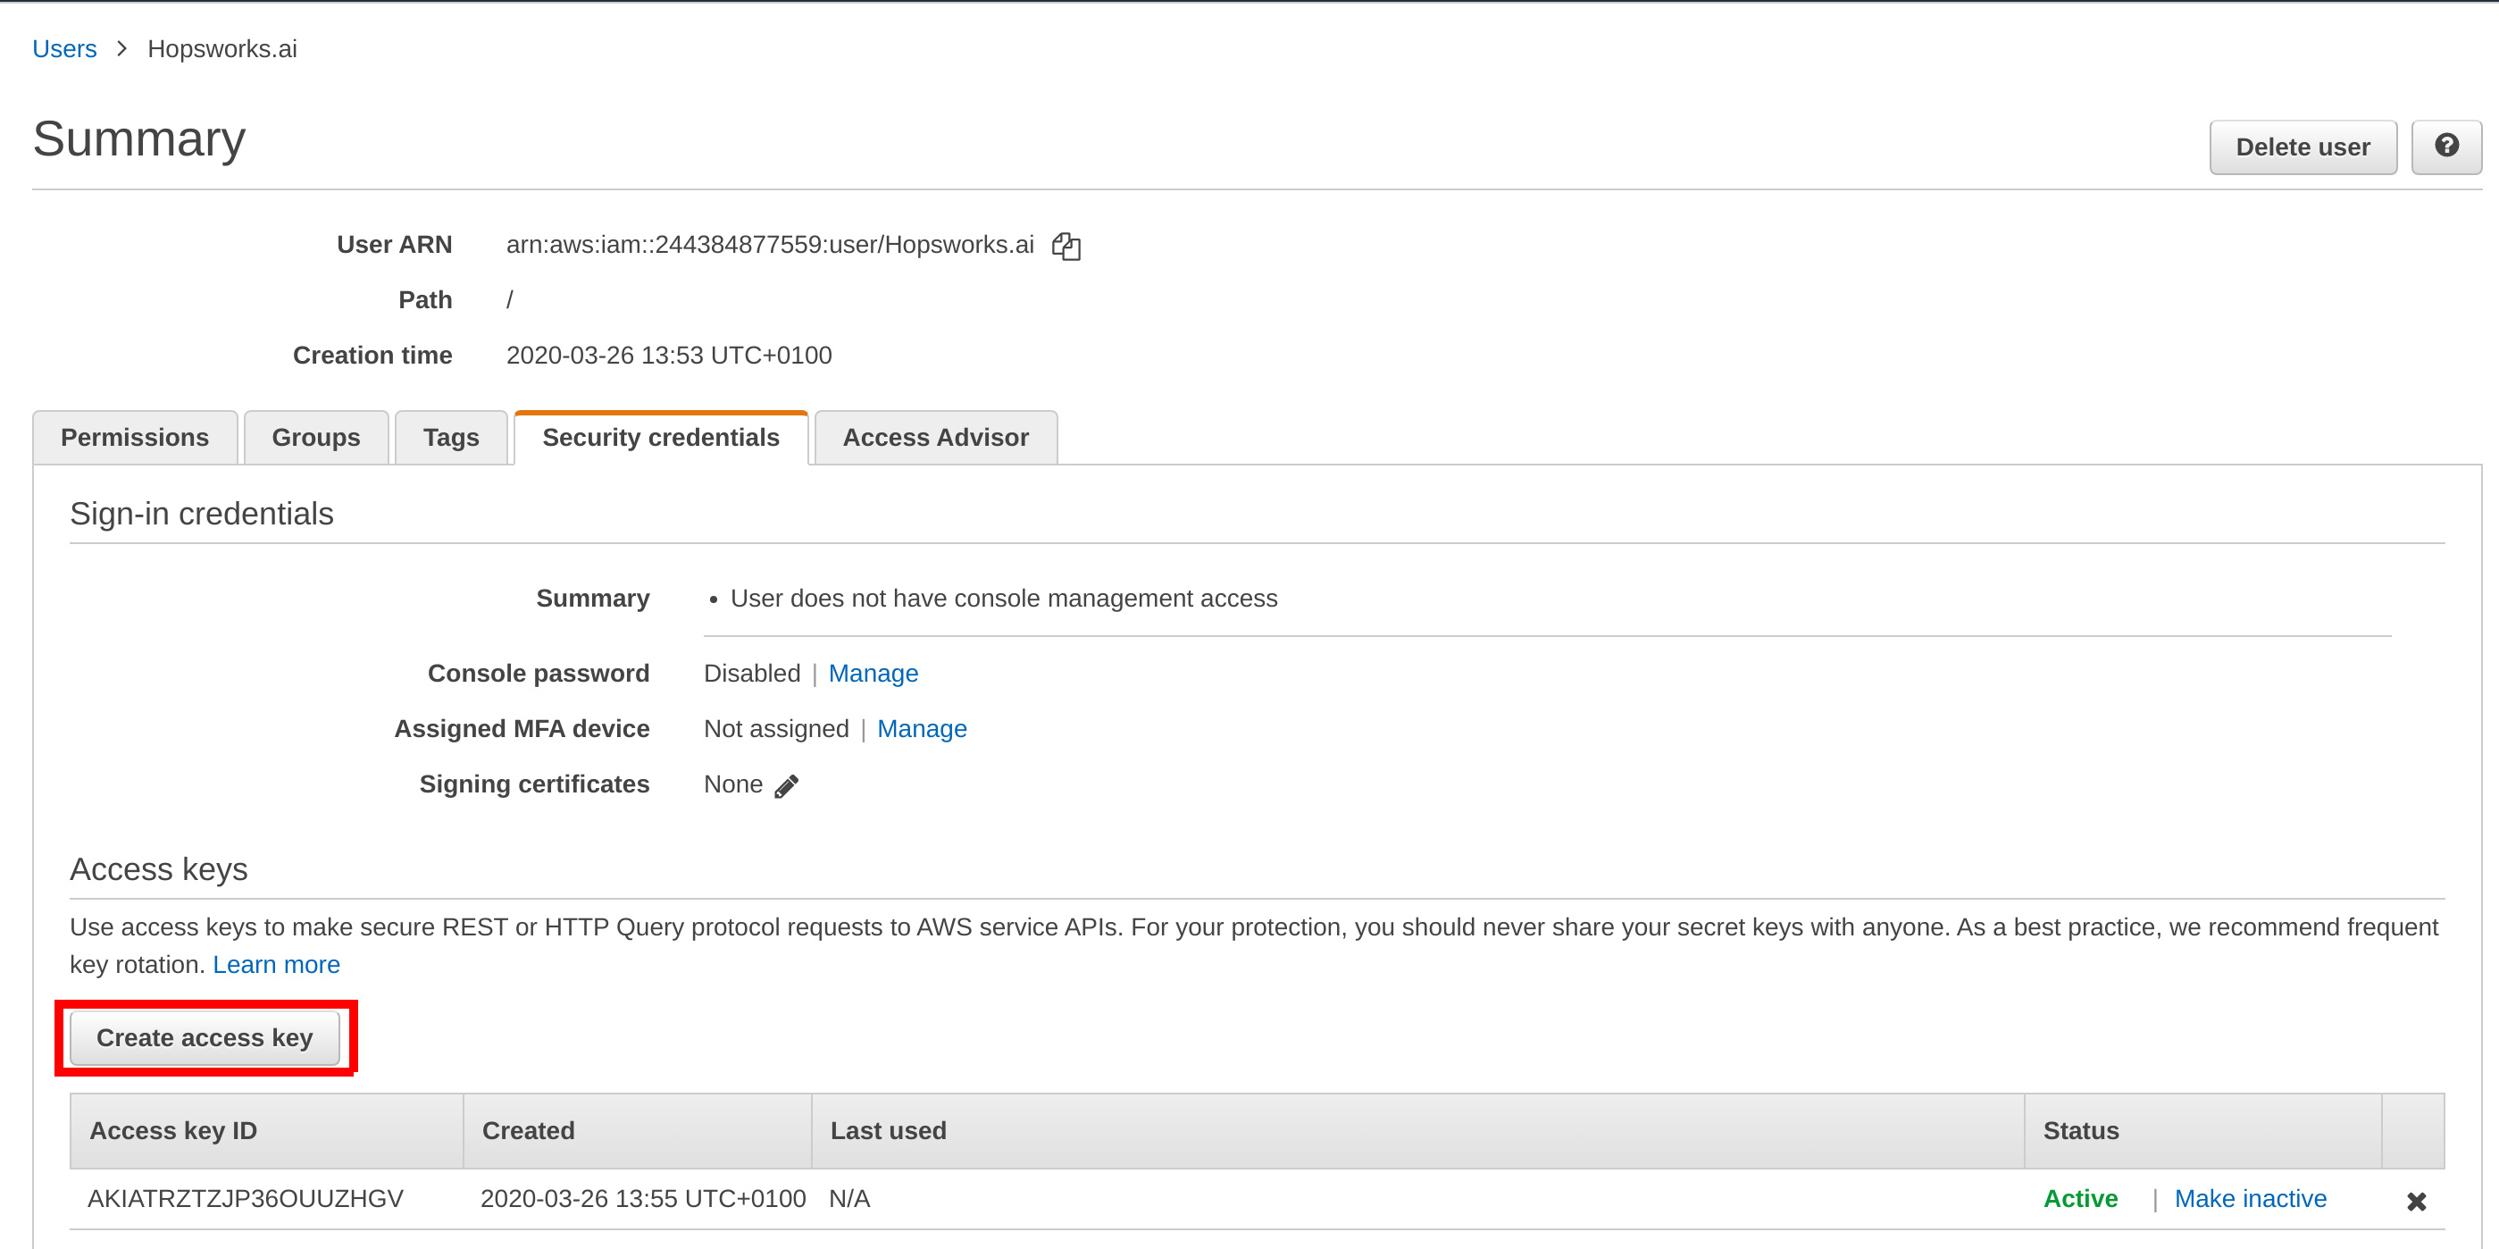The image size is (2499, 1249).
Task: Manage the console password
Action: tap(872, 674)
